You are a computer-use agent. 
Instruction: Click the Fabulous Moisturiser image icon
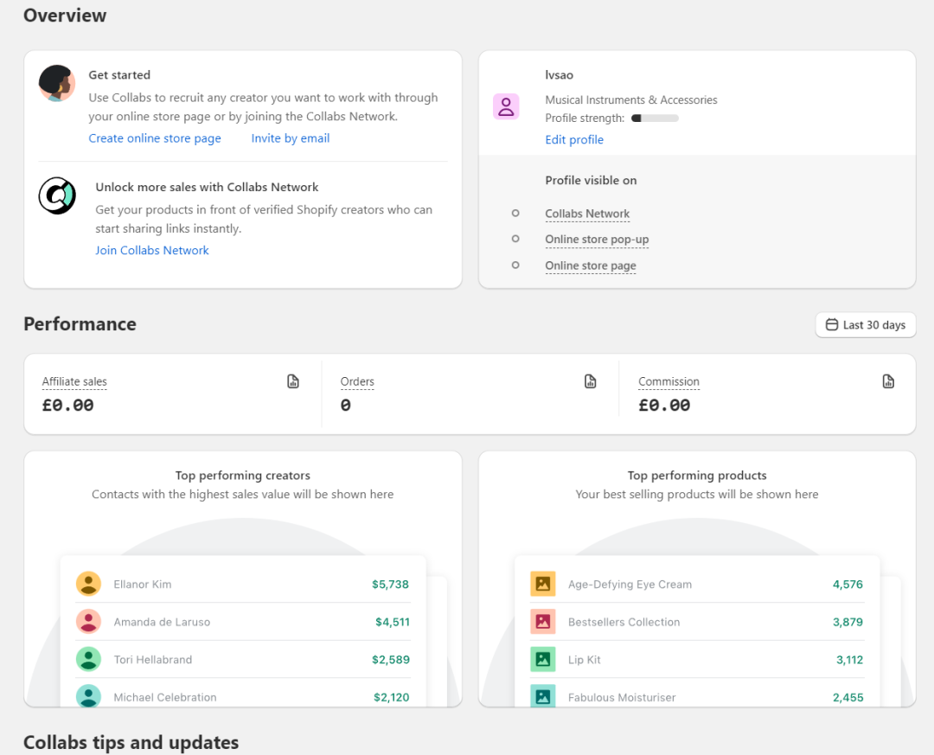pyautogui.click(x=542, y=696)
